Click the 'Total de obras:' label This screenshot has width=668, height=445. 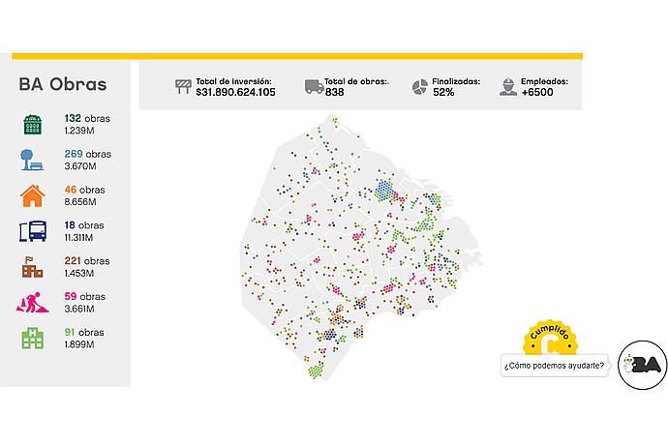pyautogui.click(x=356, y=81)
